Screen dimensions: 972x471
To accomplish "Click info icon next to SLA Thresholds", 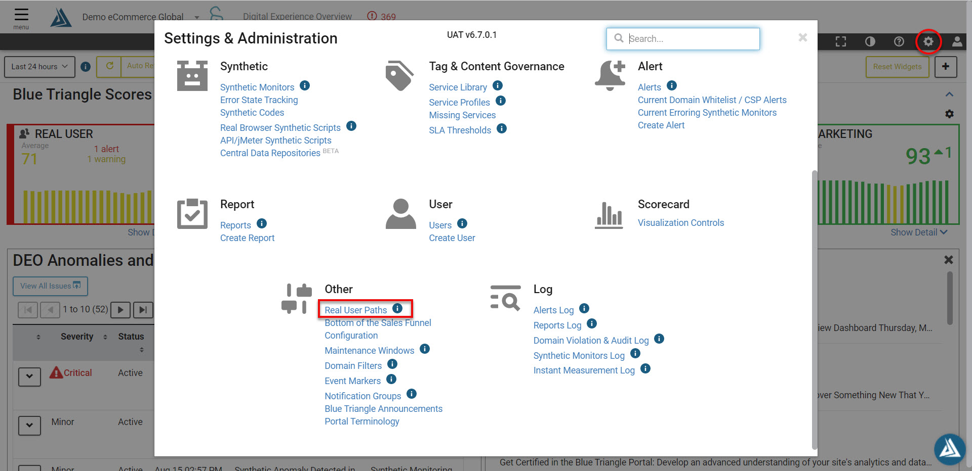I will [502, 128].
